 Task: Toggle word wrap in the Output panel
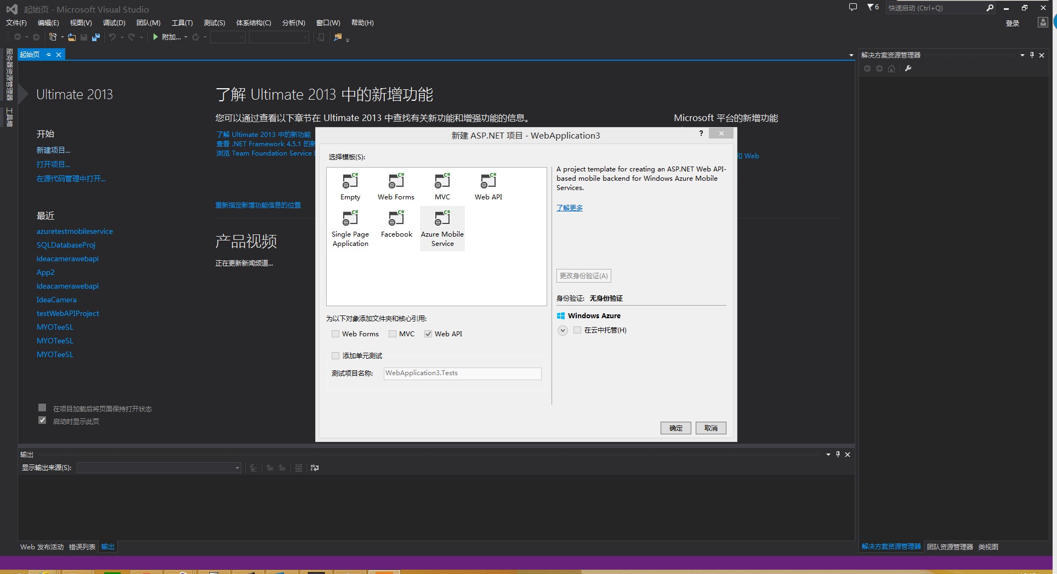tap(315, 468)
